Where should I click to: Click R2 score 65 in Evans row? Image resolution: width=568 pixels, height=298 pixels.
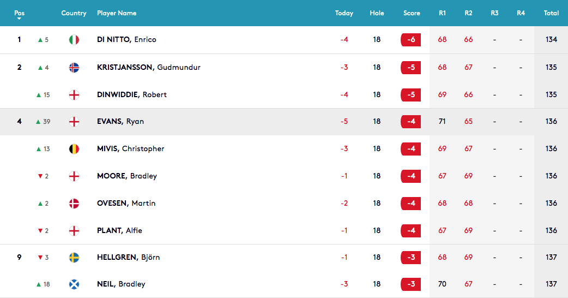tap(468, 122)
